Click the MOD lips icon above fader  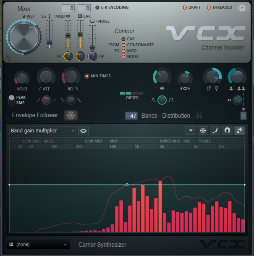point(68,16)
